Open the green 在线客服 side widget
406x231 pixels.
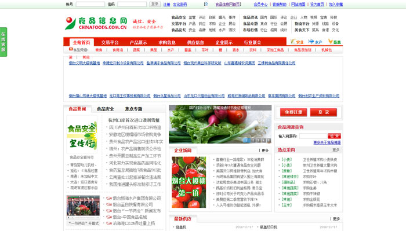click(3, 42)
